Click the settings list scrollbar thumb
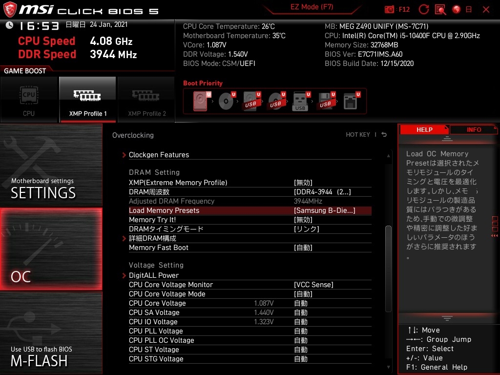The width and height of the screenshot is (500, 375). pos(388,269)
